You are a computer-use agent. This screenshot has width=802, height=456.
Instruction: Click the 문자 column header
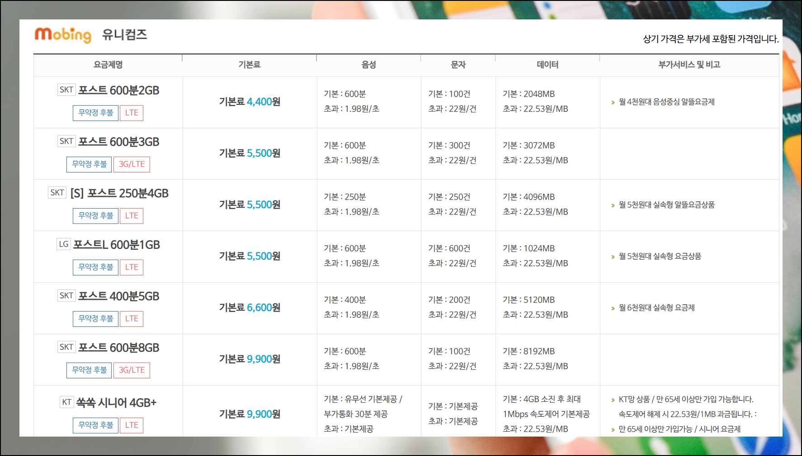(458, 65)
